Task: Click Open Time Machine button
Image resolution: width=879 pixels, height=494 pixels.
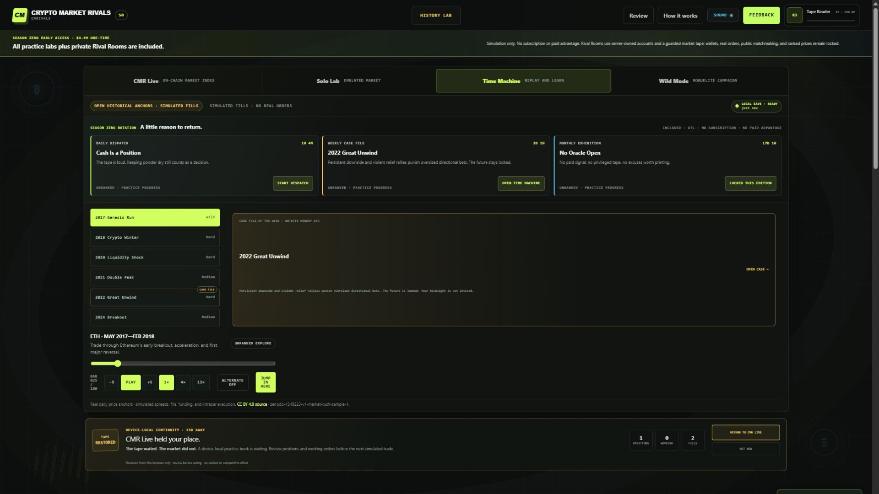Action: [x=521, y=183]
